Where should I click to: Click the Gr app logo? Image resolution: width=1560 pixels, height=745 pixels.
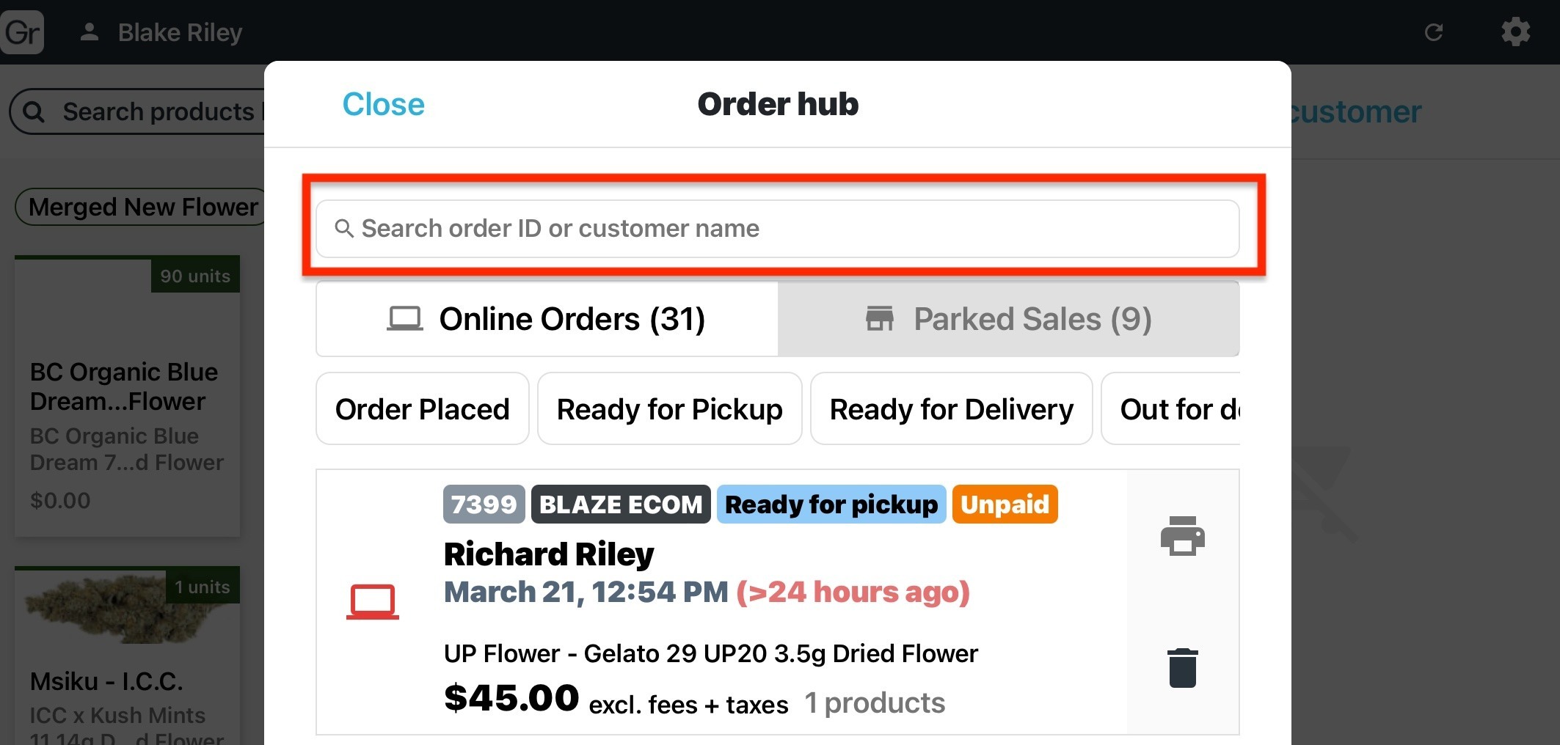tap(22, 32)
